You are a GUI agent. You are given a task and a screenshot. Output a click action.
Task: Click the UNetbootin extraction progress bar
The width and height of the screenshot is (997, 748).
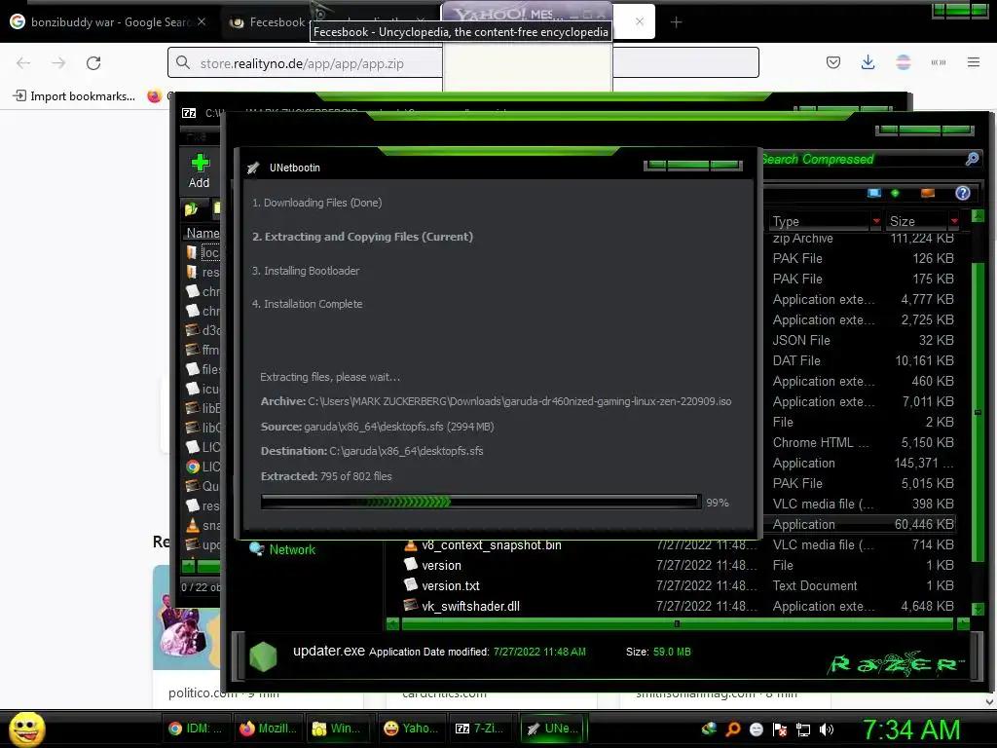tap(481, 502)
